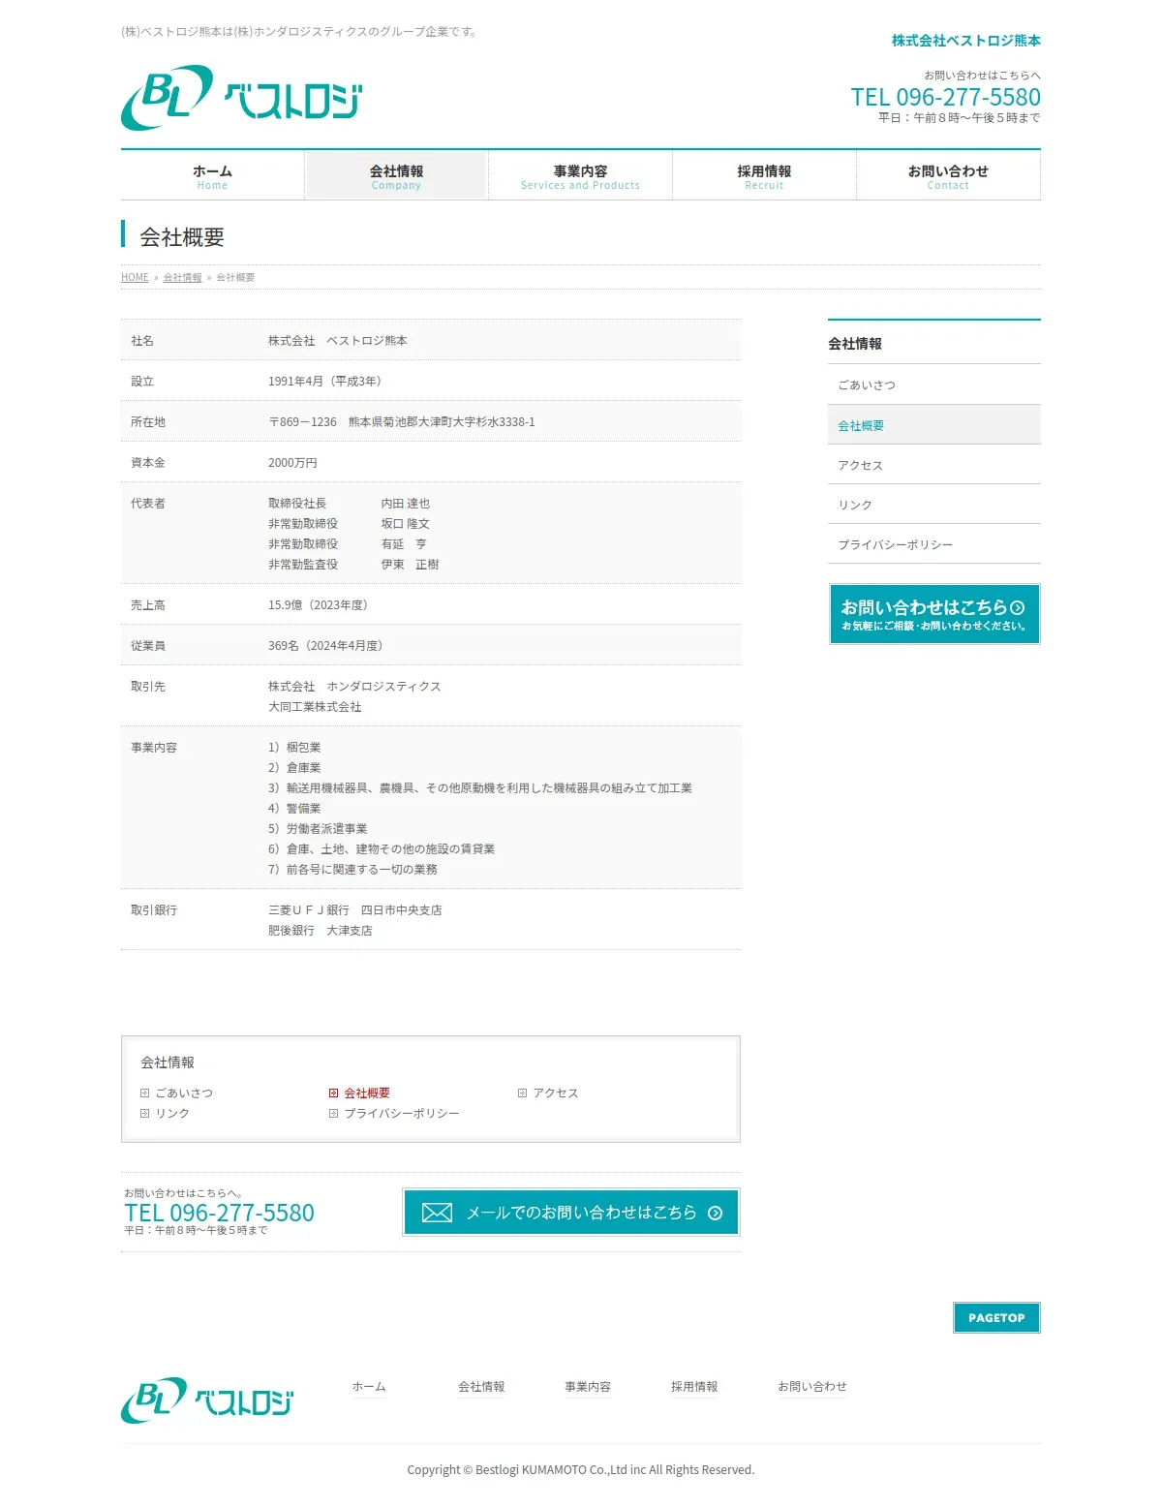Viewport: 1162px width, 1508px height.
Task: Click the PAGETOP button
Action: point(996,1317)
